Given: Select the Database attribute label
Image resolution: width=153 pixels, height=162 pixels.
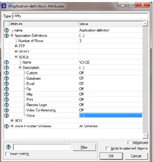Looking at the screenshot, I should (34, 78).
